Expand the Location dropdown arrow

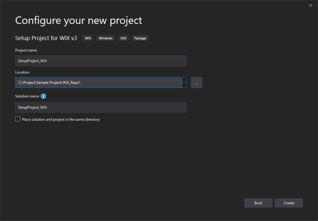[184, 82]
